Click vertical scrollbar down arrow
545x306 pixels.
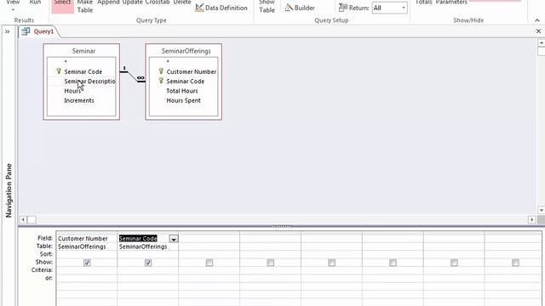pos(542,210)
